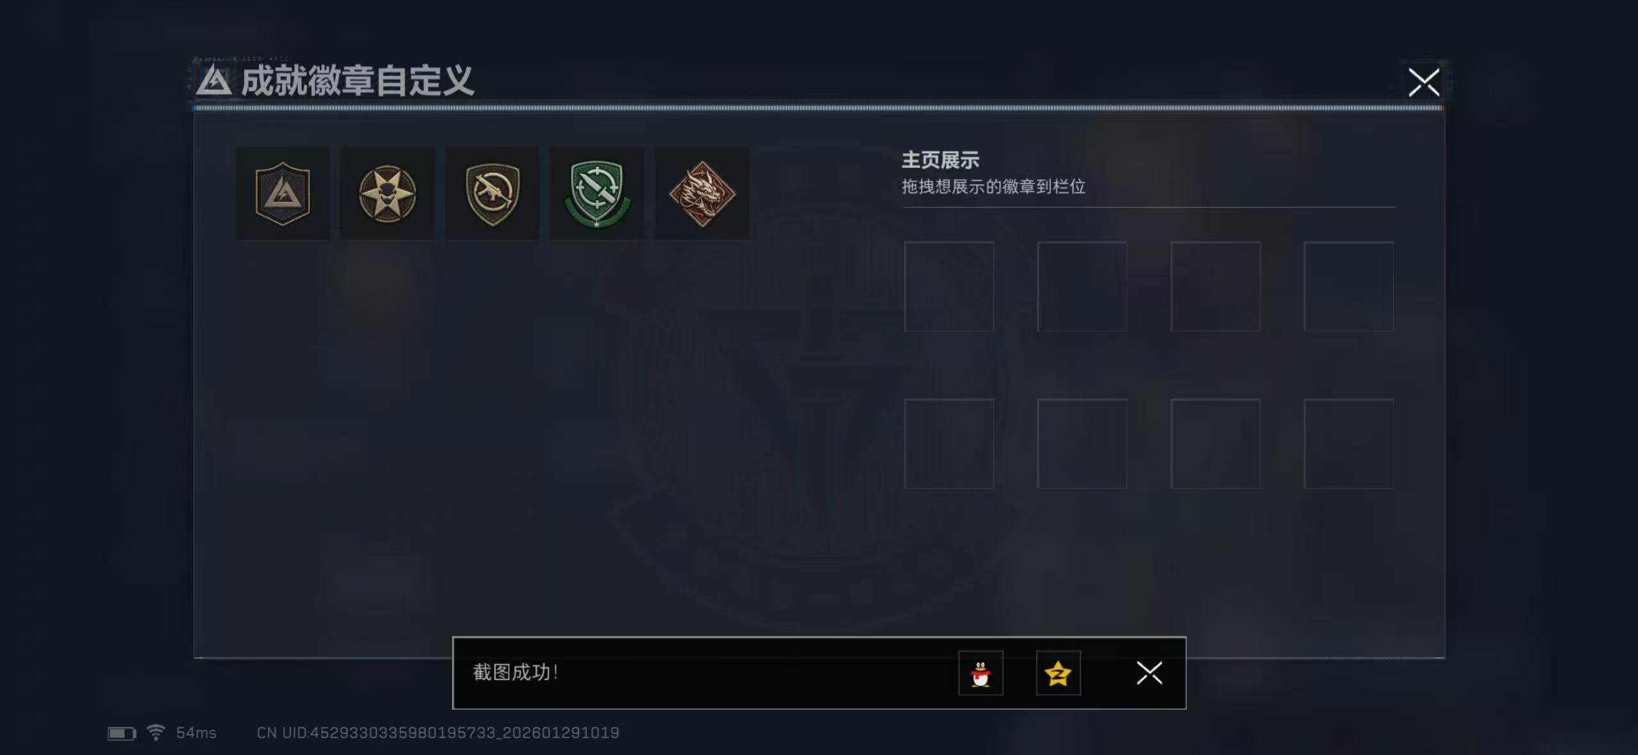
Task: Click the first top-row display slot
Action: (x=949, y=286)
